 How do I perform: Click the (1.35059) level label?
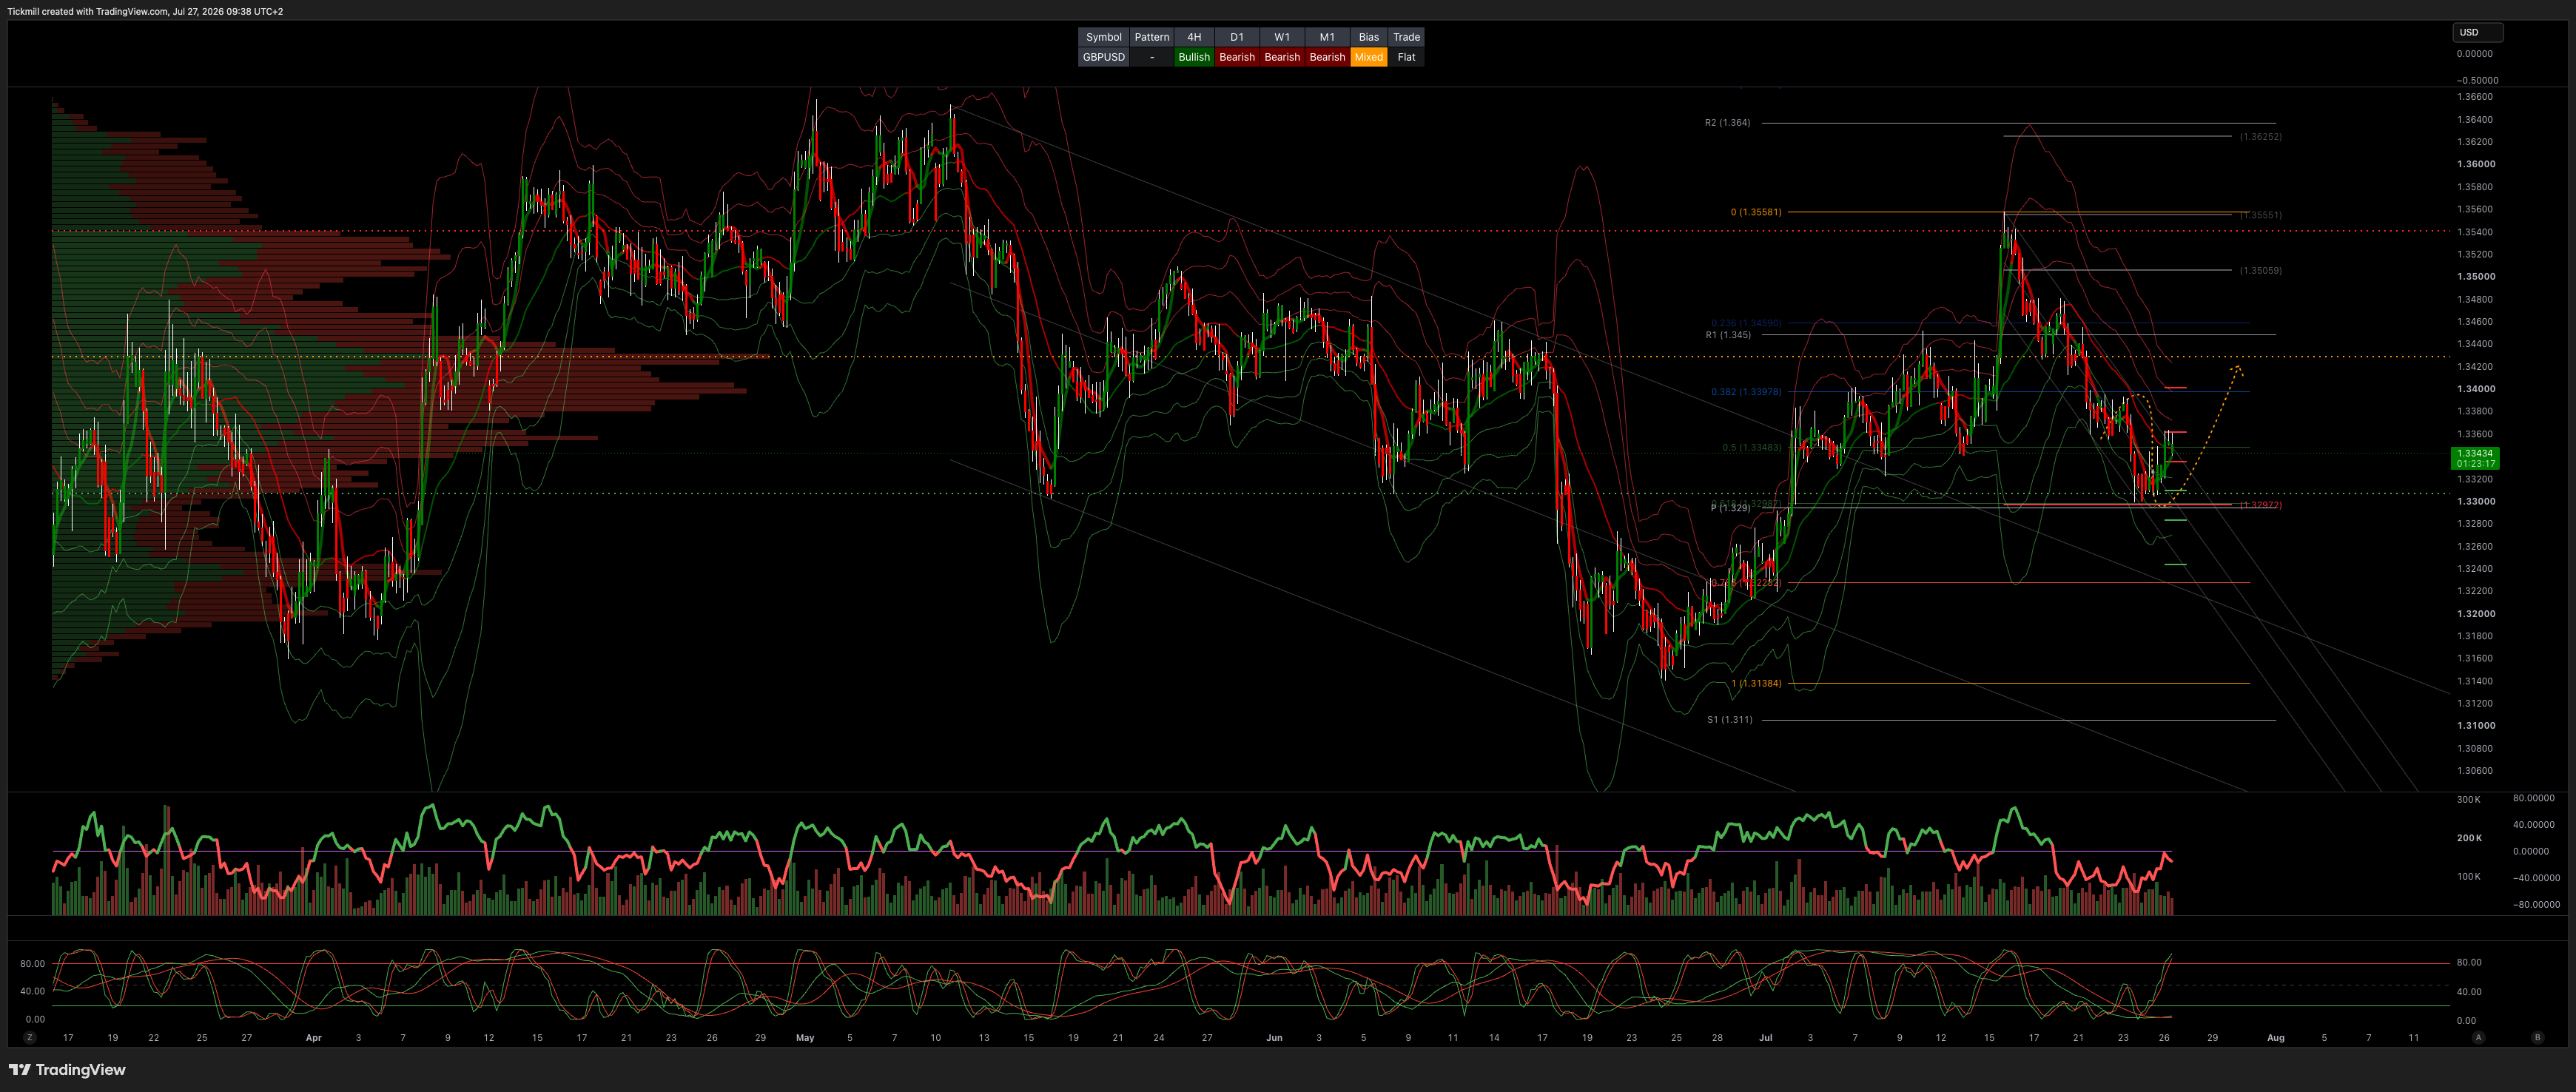pos(2260,270)
